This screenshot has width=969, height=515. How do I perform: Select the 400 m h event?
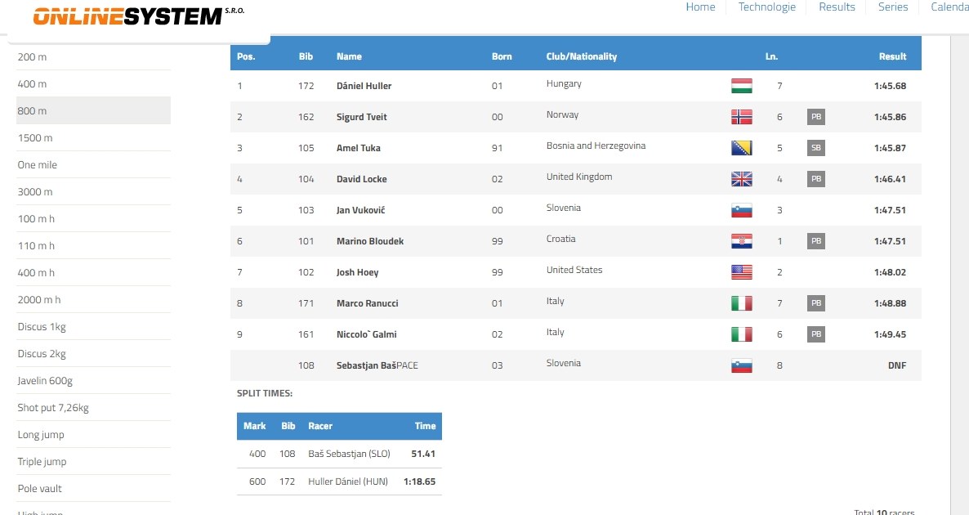coord(37,273)
